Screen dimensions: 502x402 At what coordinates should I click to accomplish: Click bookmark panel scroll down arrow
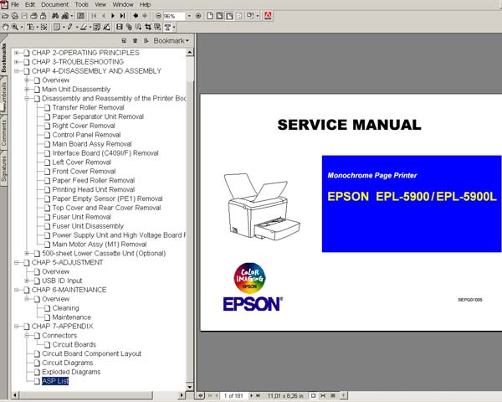coord(190,387)
